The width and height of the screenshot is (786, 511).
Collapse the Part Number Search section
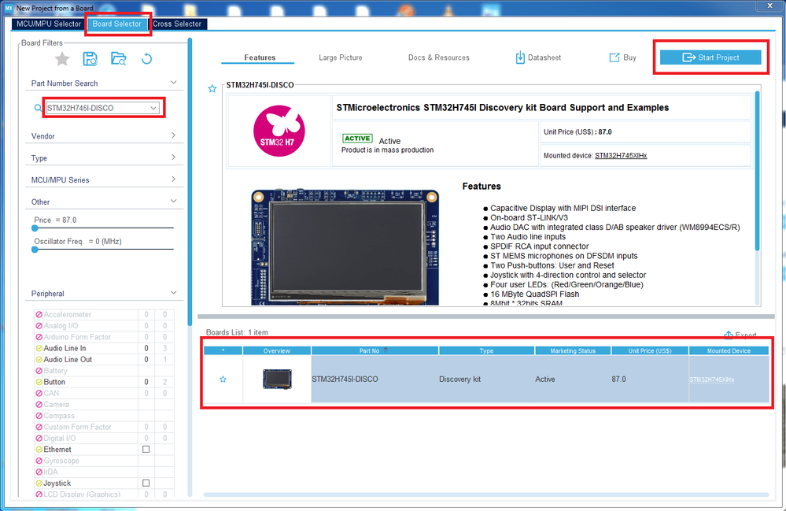[x=173, y=82]
